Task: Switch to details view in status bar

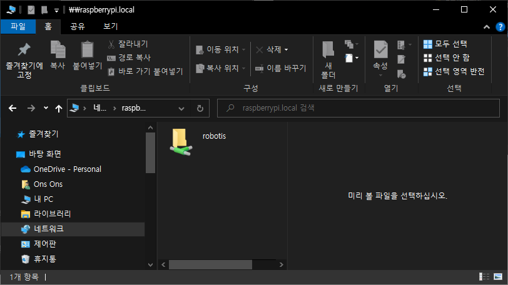Action: tap(485, 277)
